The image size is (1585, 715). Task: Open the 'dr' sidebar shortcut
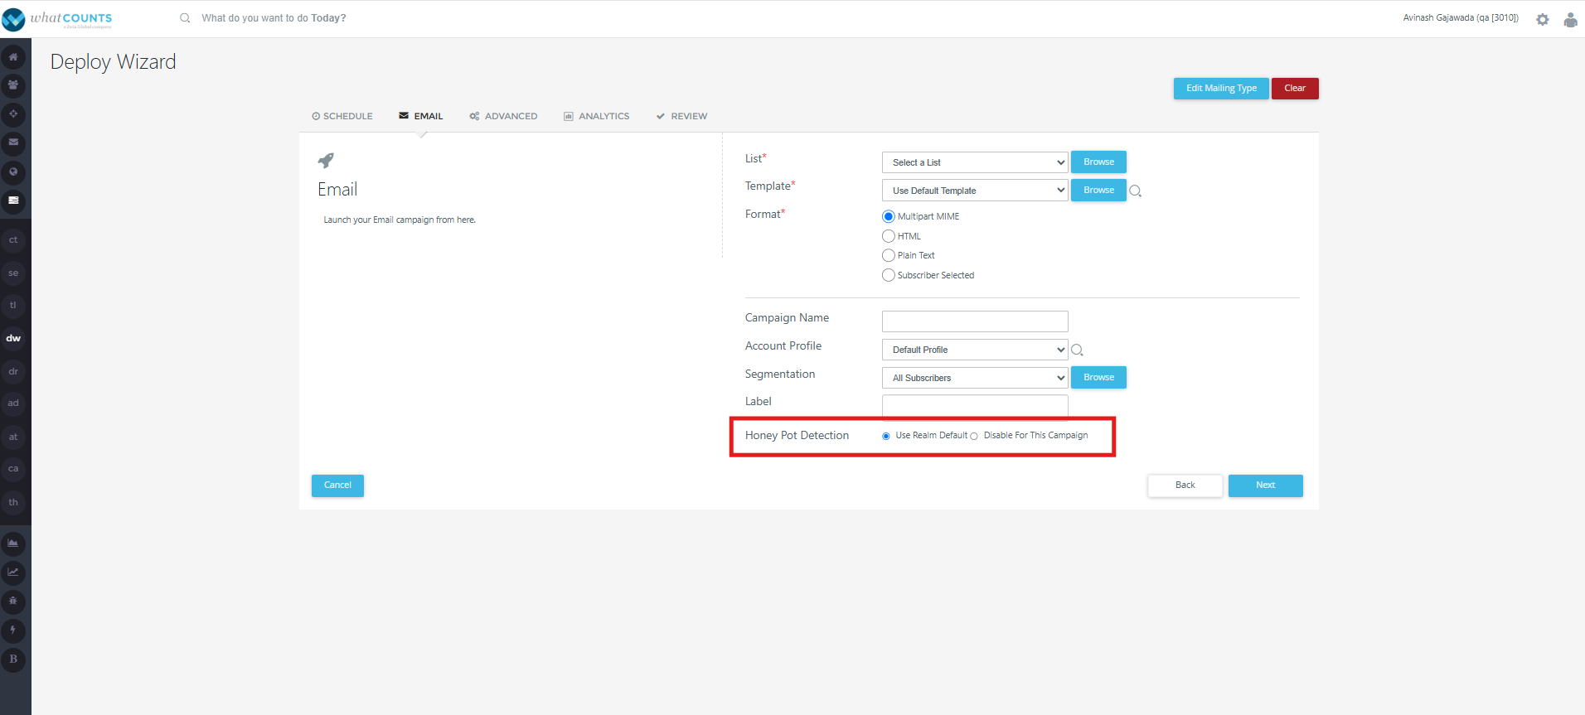point(13,372)
